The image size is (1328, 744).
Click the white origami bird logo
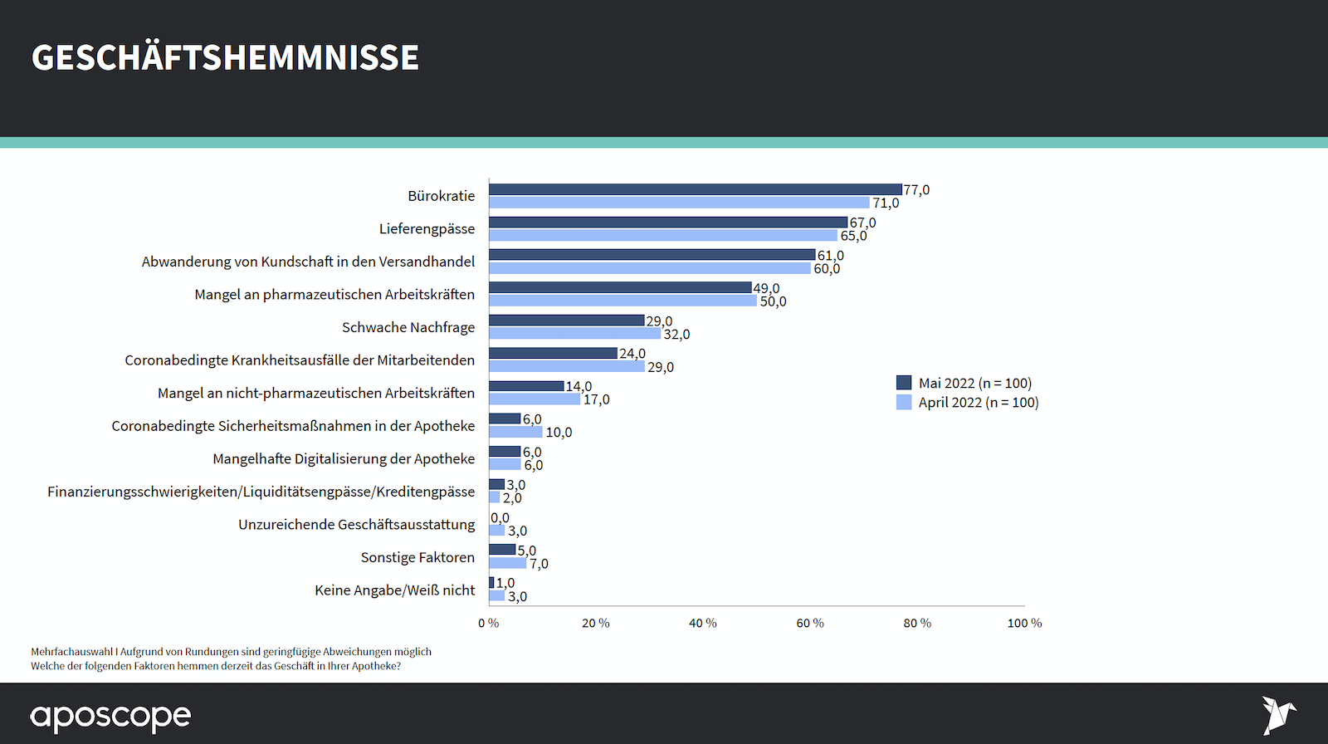[1278, 715]
